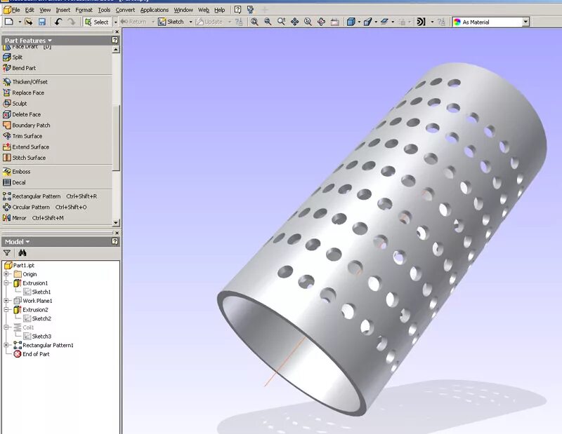Image resolution: width=562 pixels, height=434 pixels.
Task: Click the Part Features scrollbar up arrow
Action: pyautogui.click(x=116, y=50)
